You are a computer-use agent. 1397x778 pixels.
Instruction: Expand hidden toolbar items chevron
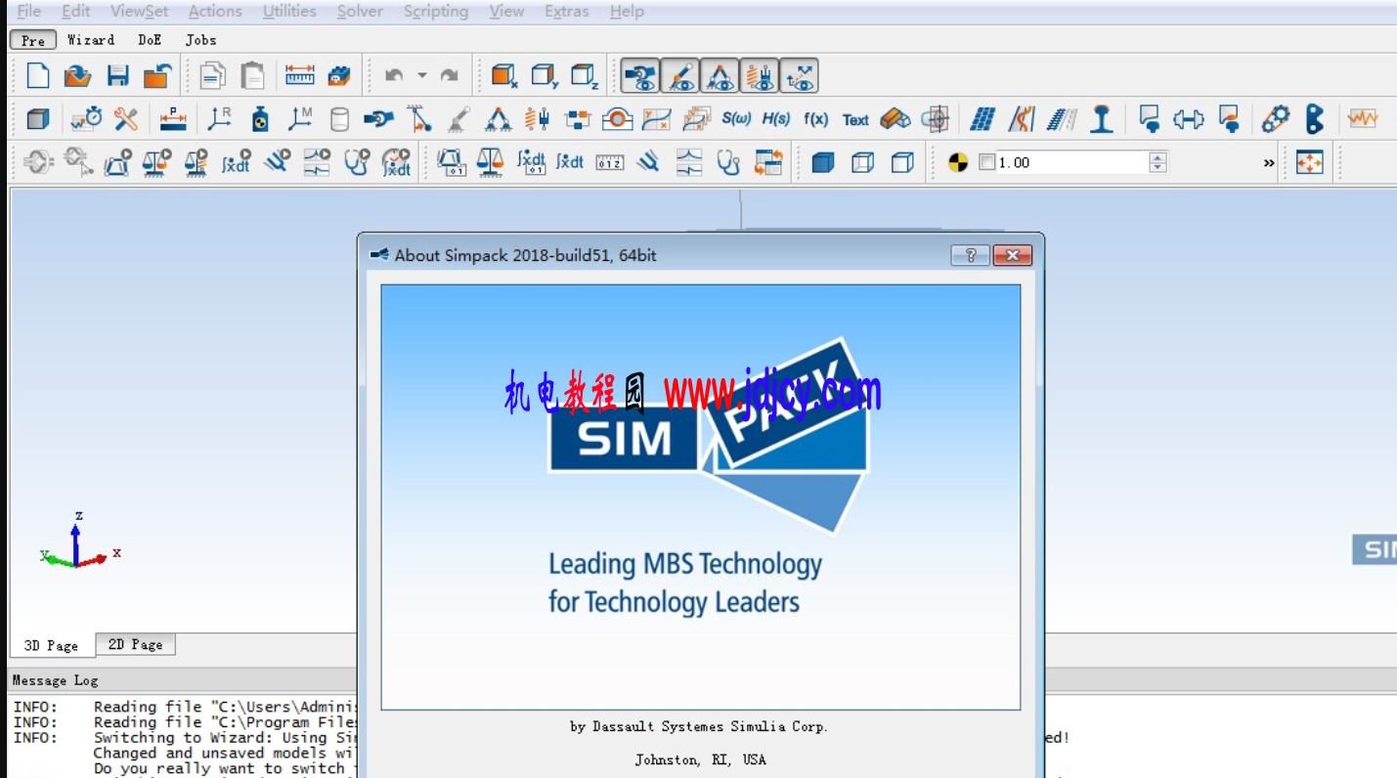(1269, 163)
